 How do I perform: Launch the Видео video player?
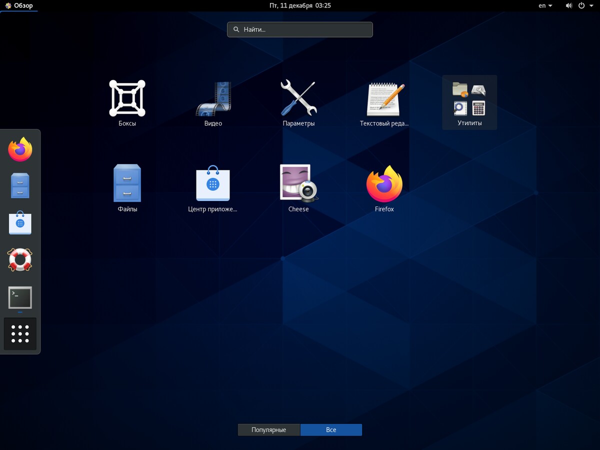pyautogui.click(x=213, y=102)
